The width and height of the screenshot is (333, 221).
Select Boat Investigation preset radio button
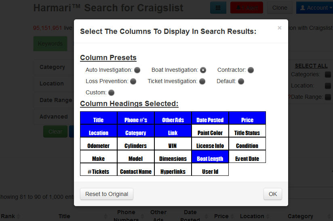[203, 70]
